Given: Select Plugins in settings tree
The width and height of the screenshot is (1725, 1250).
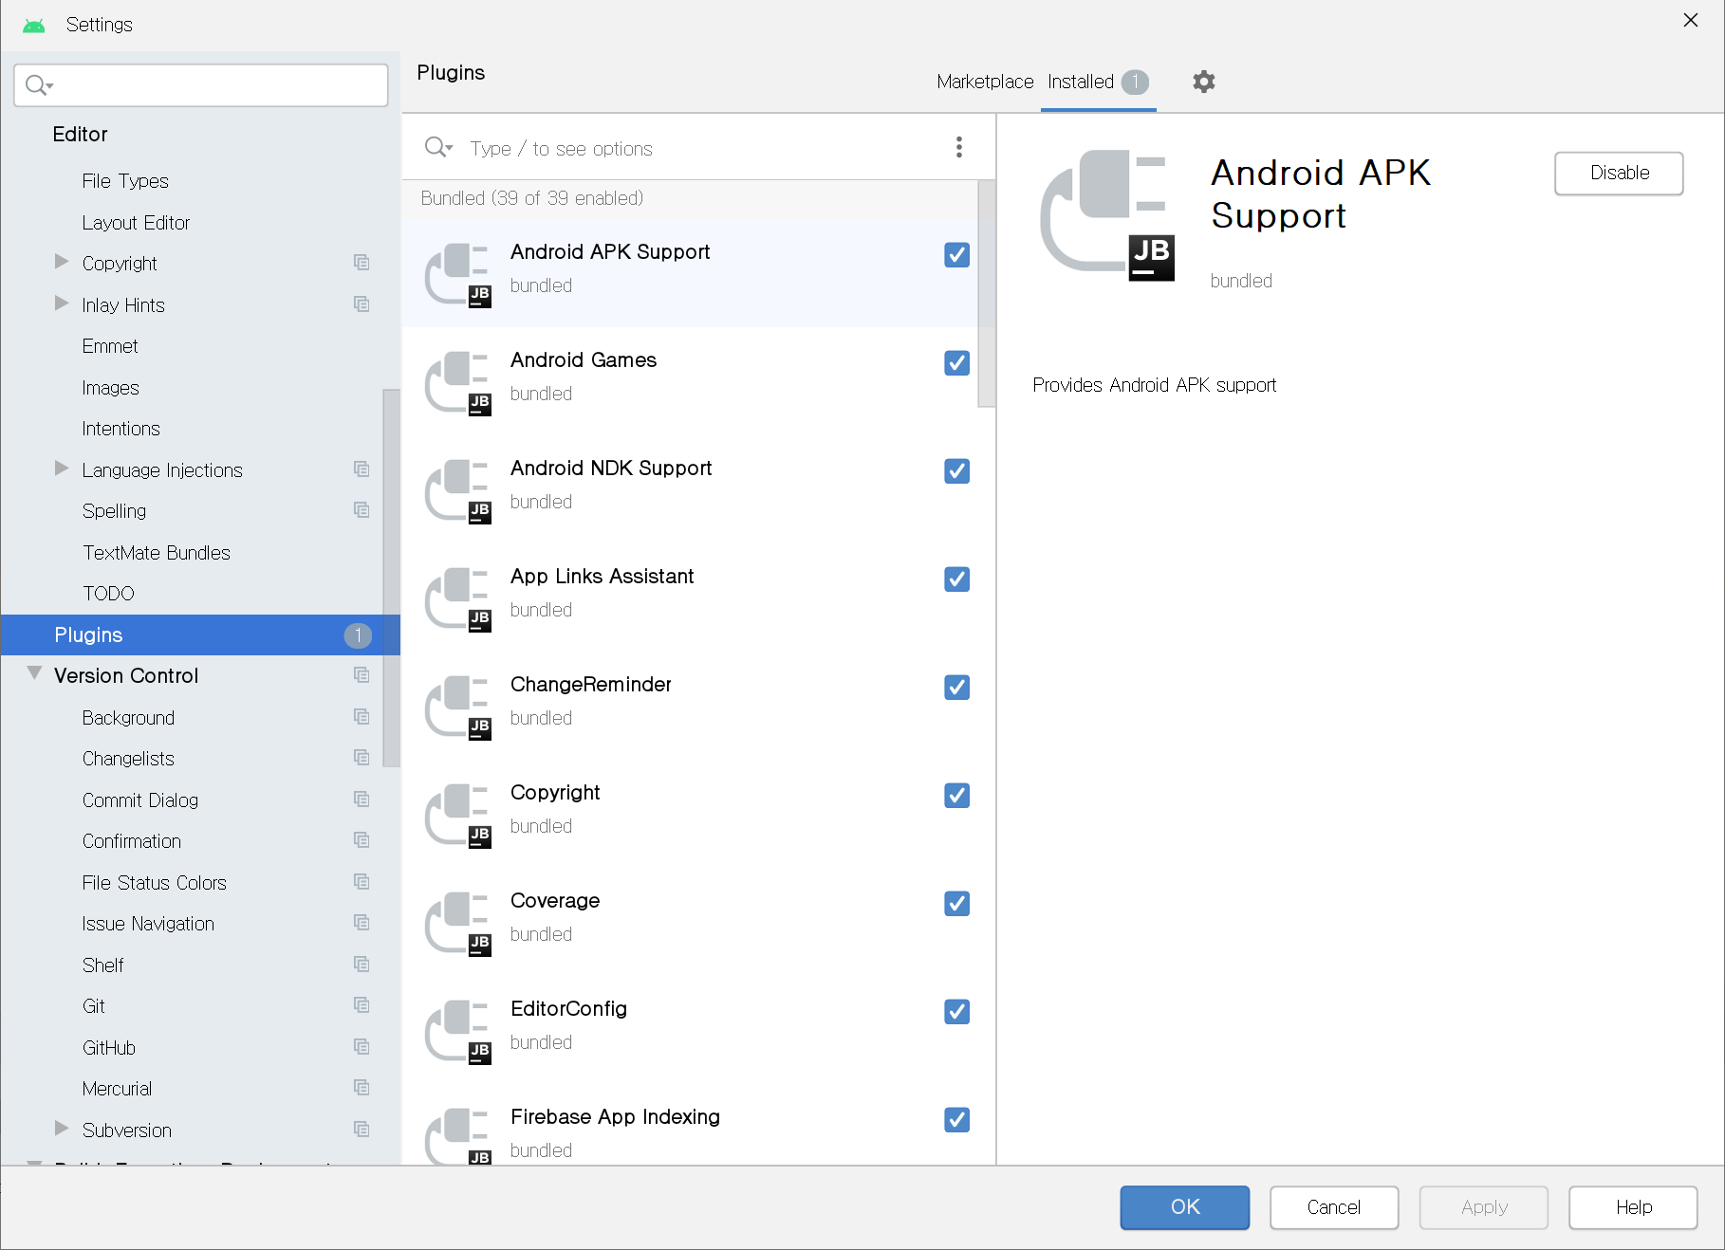Looking at the screenshot, I should (200, 635).
